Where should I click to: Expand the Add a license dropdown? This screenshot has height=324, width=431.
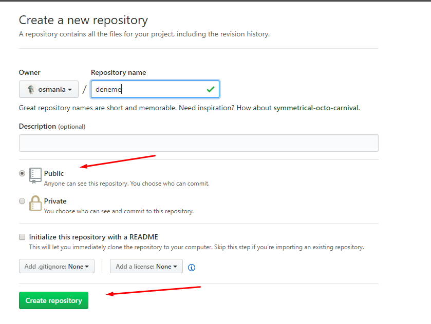[x=146, y=266]
